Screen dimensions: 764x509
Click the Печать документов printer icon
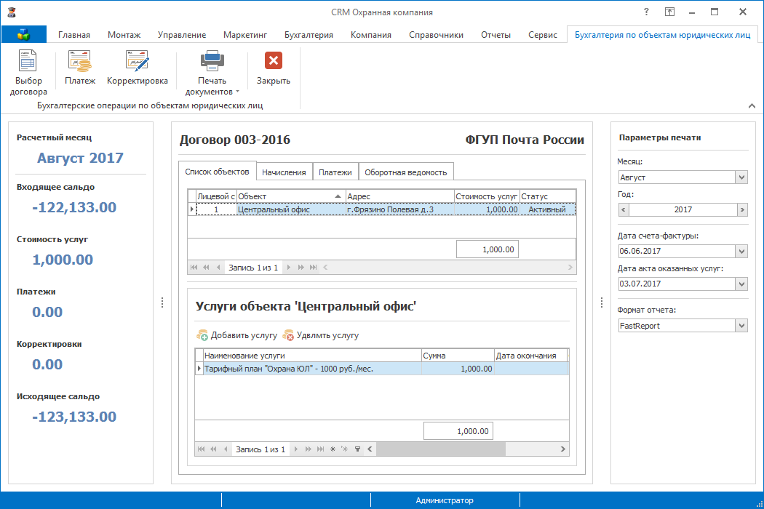click(212, 61)
